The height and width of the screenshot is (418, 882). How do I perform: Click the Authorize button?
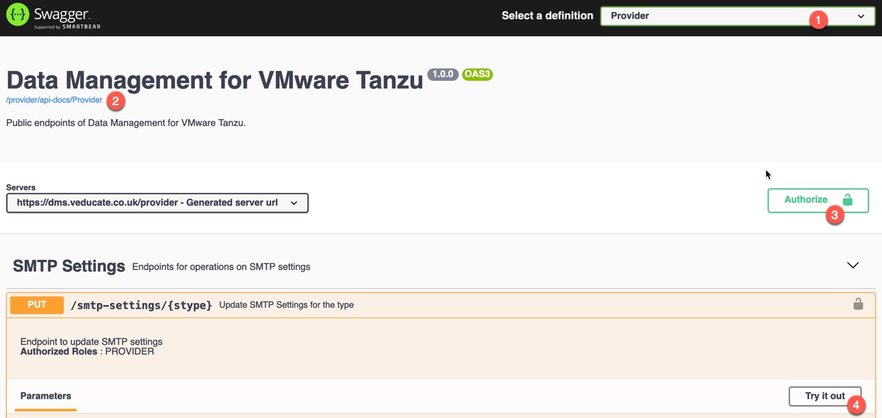click(x=818, y=200)
